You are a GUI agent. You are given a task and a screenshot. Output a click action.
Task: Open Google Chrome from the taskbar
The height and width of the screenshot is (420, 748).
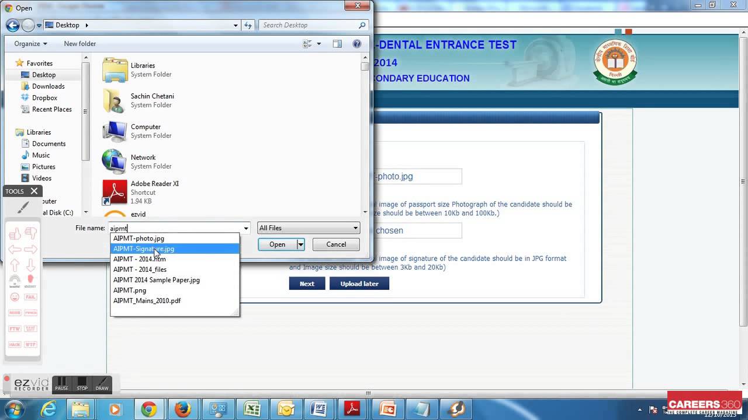(x=148, y=409)
